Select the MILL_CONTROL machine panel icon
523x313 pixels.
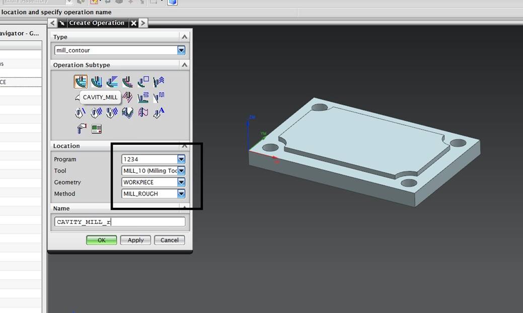click(x=96, y=129)
